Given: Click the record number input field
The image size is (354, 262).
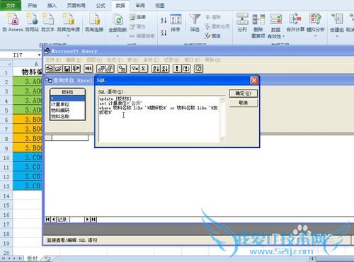Looking at the screenshot, I should point(76,220).
